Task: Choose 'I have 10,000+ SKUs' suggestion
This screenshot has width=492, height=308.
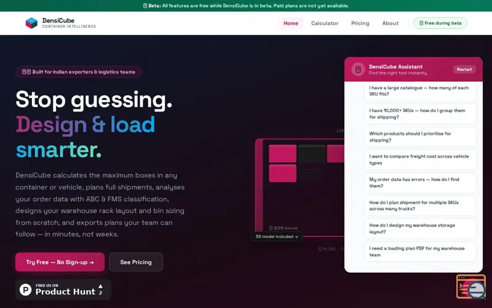Action: click(420, 114)
